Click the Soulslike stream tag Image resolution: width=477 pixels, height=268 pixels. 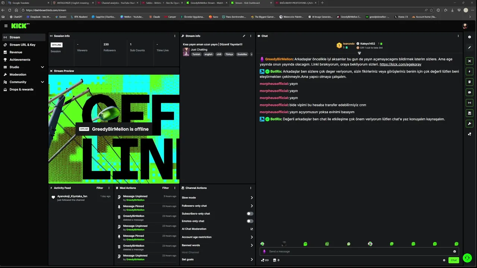tap(242, 54)
